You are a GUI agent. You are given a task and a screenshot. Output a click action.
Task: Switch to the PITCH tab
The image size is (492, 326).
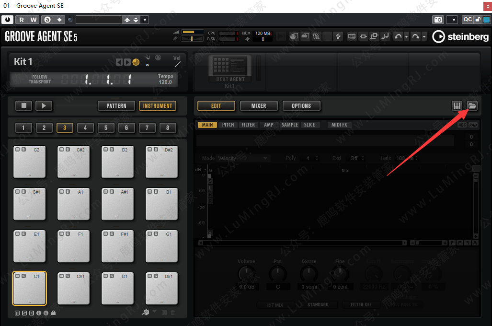[228, 125]
